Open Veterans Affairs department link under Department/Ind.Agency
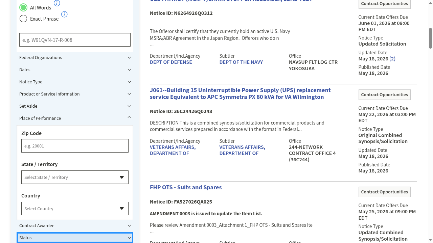 click(173, 150)
